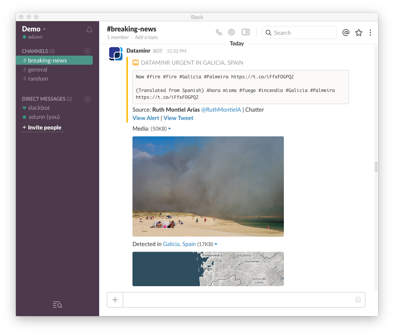Collapse the Media 50KB attachment arrow
394x335 pixels.
170,129
